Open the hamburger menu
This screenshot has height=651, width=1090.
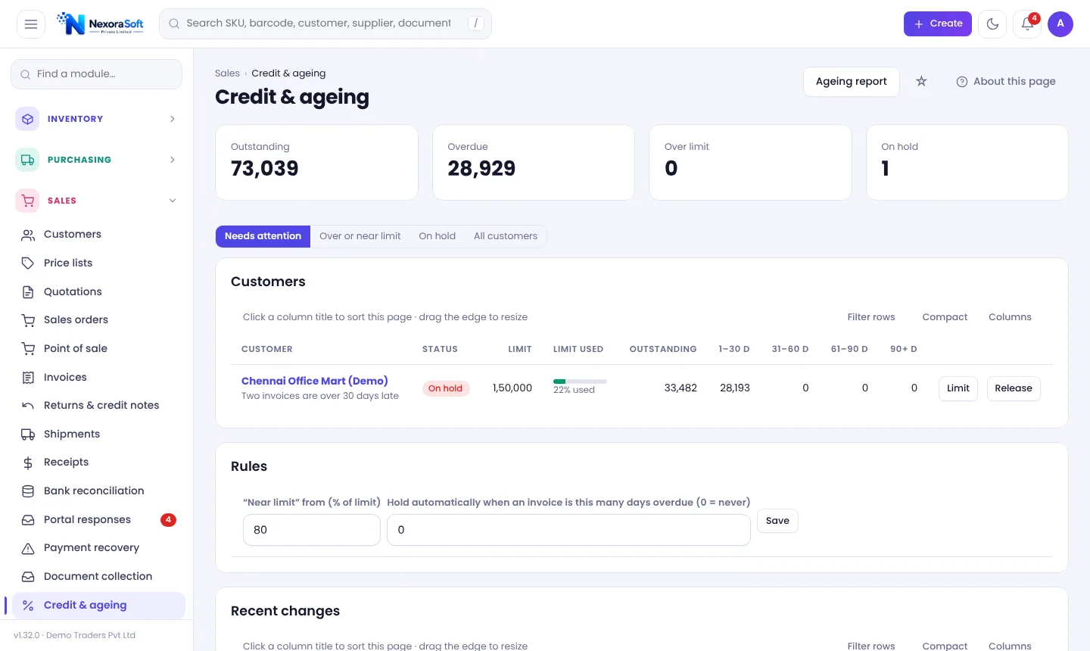(31, 24)
